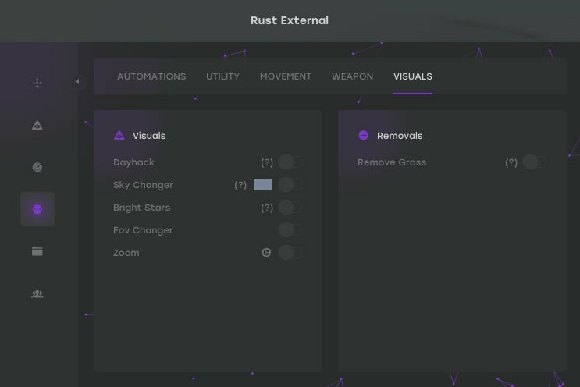This screenshot has width=580, height=387.
Task: Collapse the sidebar with arrow button
Action: click(x=77, y=81)
